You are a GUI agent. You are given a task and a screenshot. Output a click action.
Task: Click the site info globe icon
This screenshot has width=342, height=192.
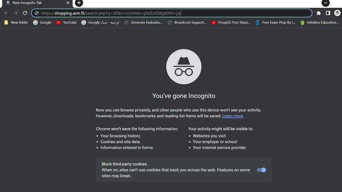36,13
